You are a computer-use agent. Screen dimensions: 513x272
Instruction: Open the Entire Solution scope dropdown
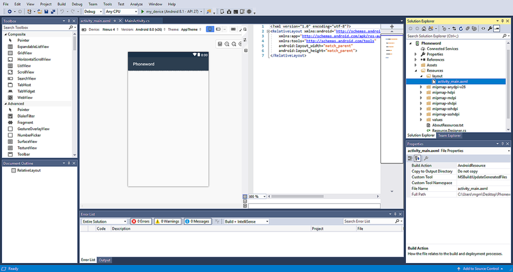(104, 221)
